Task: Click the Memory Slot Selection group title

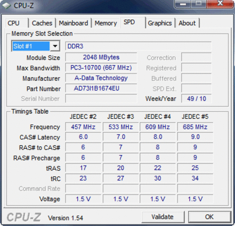Action: pyautogui.click(x=42, y=34)
